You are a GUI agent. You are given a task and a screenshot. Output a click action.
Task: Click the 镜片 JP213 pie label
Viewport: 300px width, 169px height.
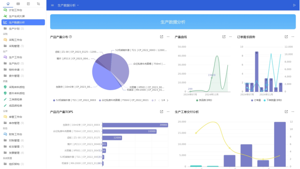click(73, 58)
